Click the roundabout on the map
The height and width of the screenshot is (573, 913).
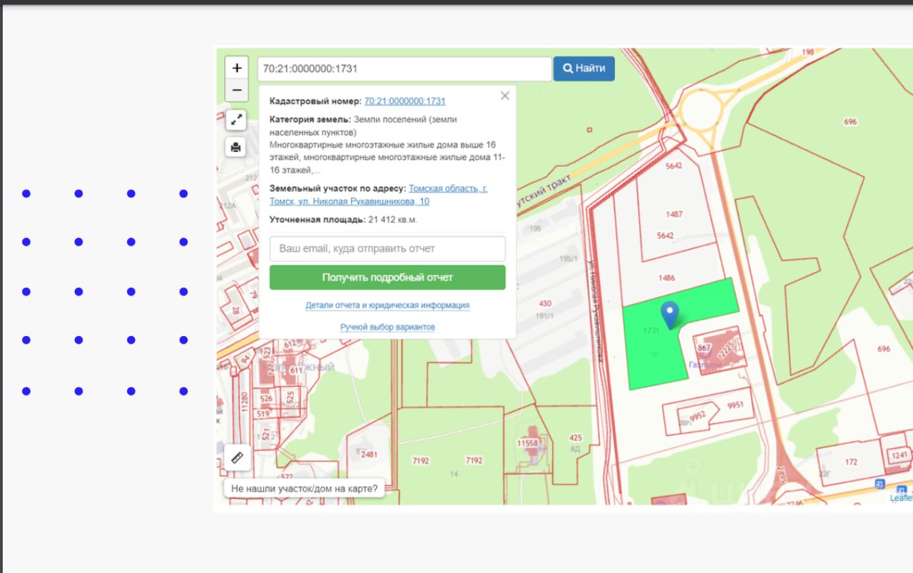(698, 114)
